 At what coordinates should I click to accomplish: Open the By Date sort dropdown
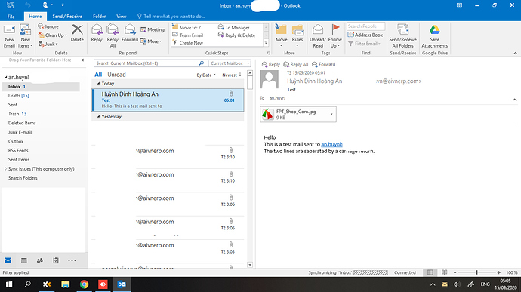pos(205,75)
